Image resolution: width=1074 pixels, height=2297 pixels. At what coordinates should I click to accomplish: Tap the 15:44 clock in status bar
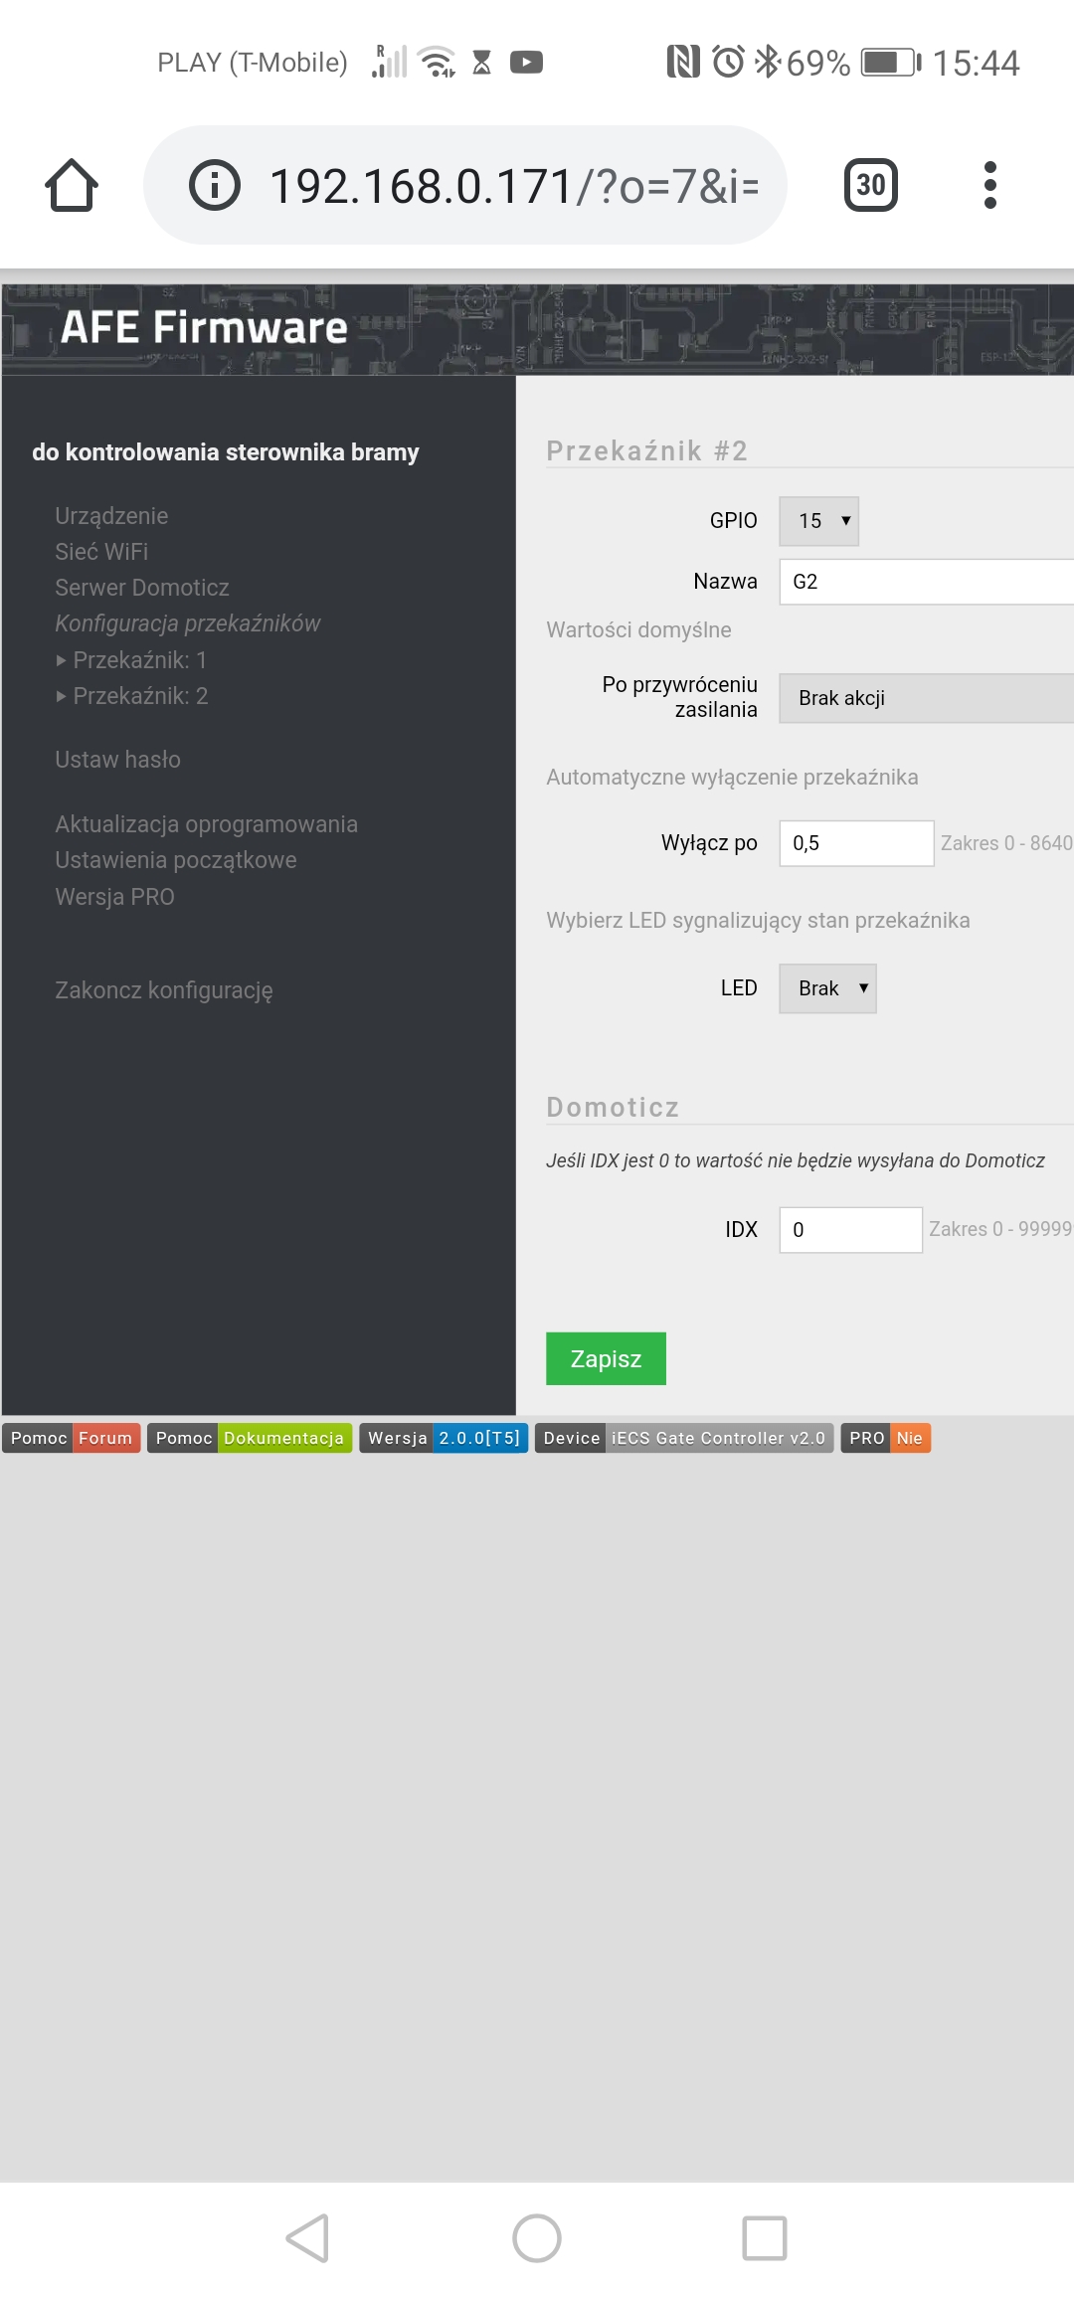click(976, 63)
